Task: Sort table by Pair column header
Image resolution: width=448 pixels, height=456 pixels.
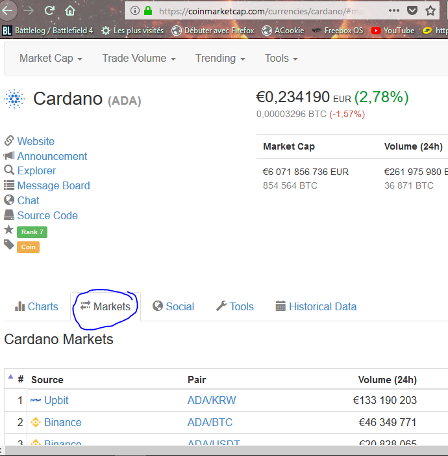Action: (197, 380)
